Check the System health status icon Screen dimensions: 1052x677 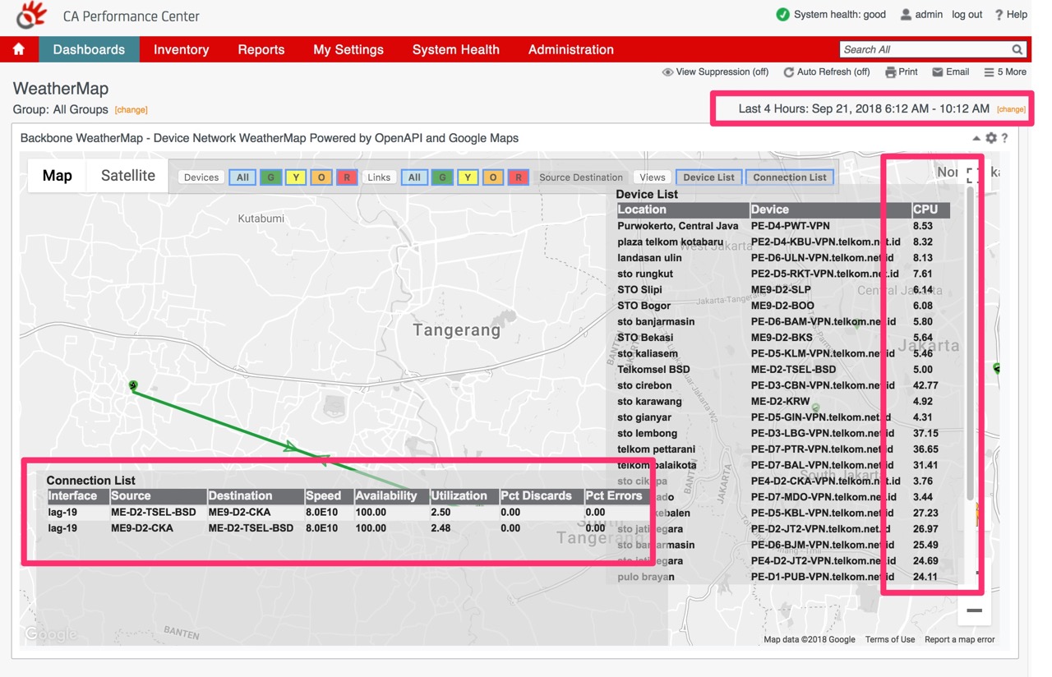coord(782,14)
